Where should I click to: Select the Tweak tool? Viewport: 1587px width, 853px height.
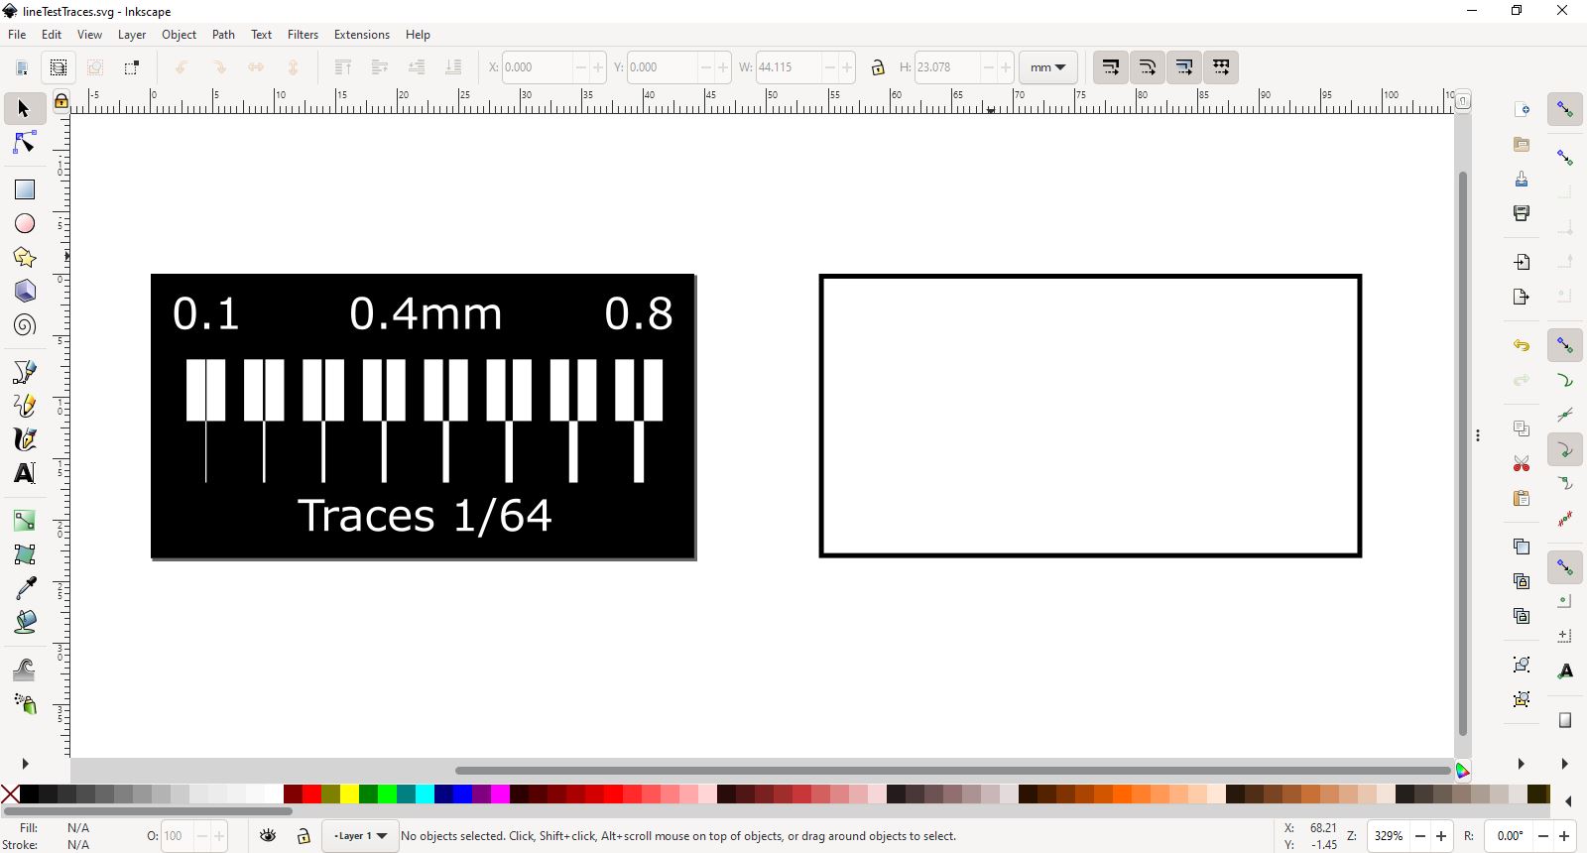(x=24, y=670)
